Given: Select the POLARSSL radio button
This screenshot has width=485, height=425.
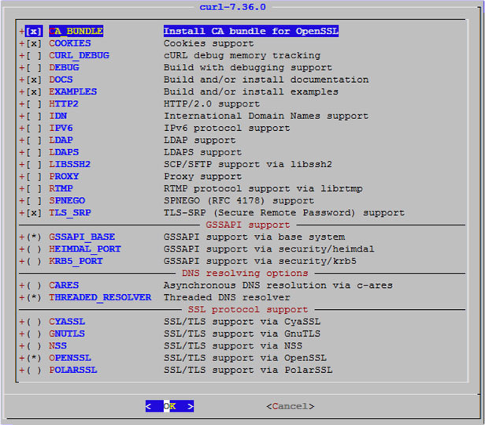Looking at the screenshot, I should coord(34,370).
